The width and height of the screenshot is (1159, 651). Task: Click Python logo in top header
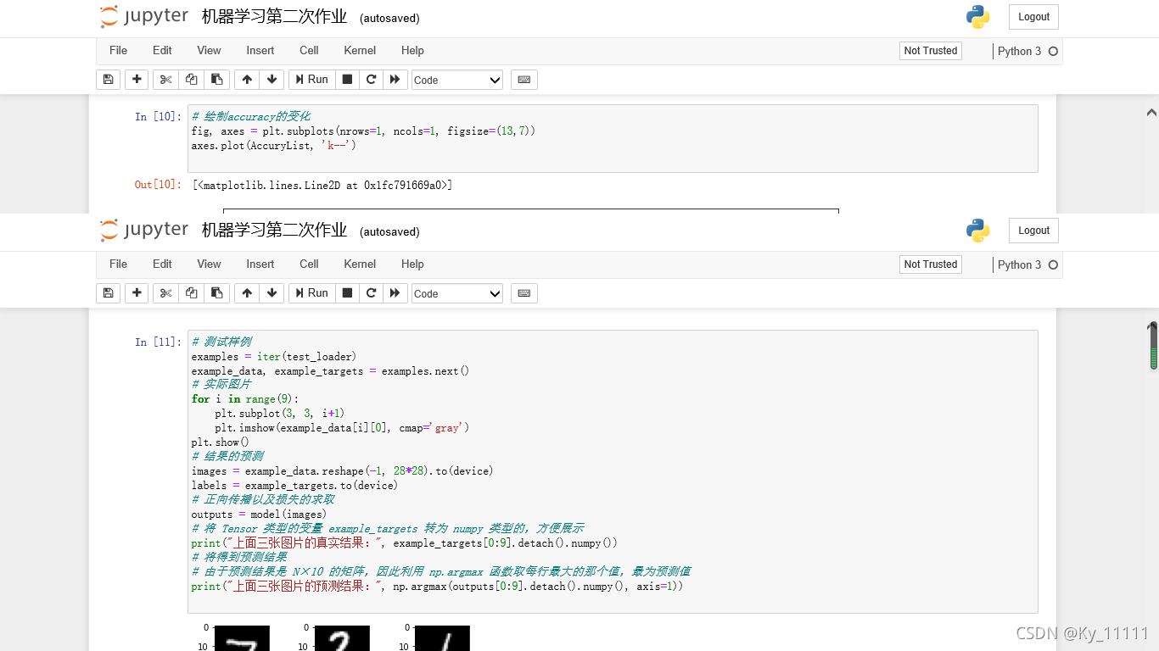point(977,17)
